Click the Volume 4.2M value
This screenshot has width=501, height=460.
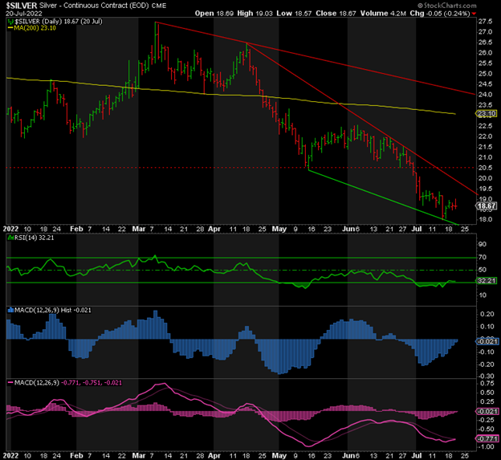(x=383, y=14)
